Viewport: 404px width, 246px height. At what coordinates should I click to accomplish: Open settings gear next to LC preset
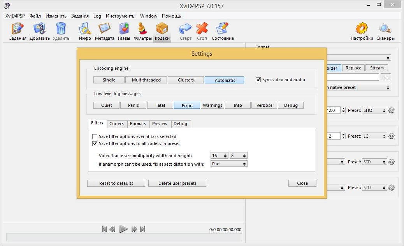click(392, 136)
